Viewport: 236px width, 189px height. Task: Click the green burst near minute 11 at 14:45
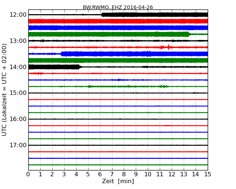[164, 87]
